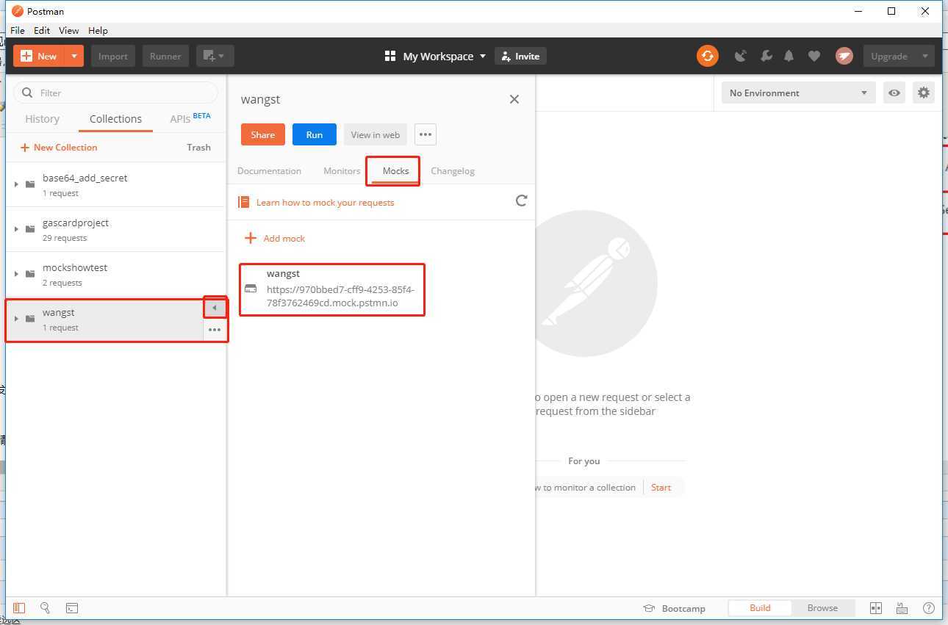Refresh mocks list with reload icon
Image resolution: width=948 pixels, height=625 pixels.
pos(522,200)
